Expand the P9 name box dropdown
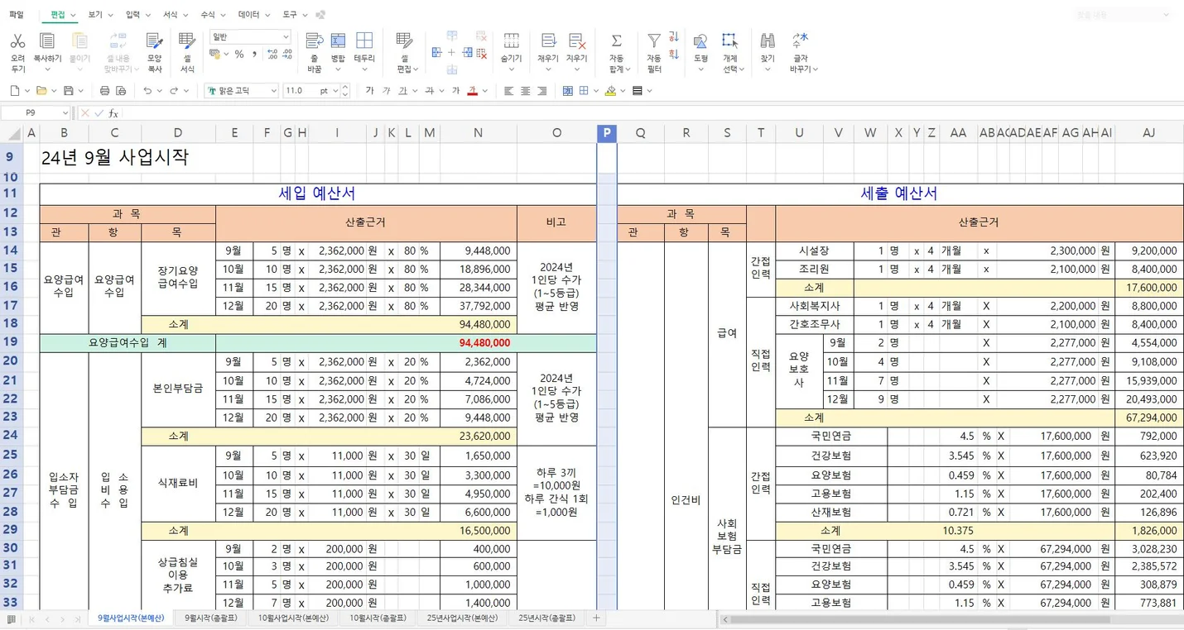Image resolution: width=1184 pixels, height=630 pixels. [65, 113]
